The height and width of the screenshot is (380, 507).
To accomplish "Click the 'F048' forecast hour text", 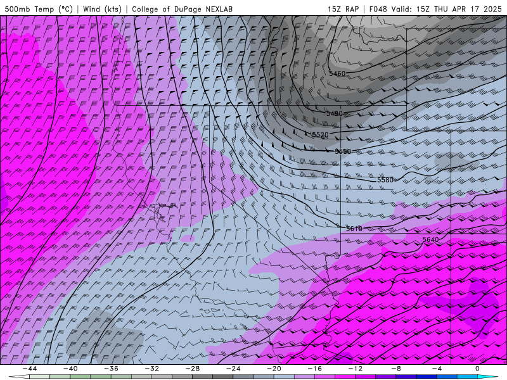I will tap(378, 9).
